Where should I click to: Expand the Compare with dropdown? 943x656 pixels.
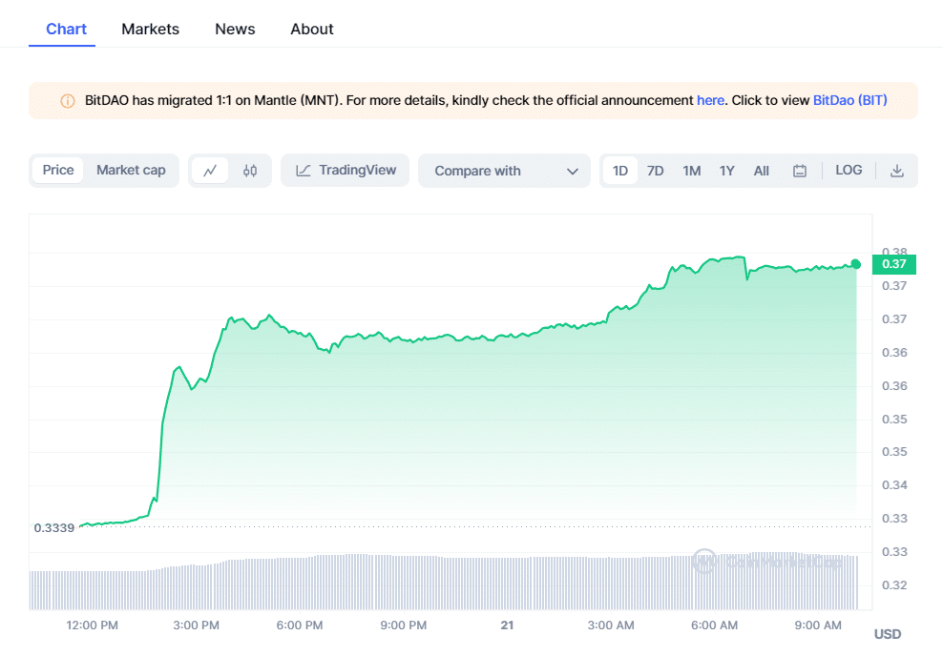coord(504,171)
